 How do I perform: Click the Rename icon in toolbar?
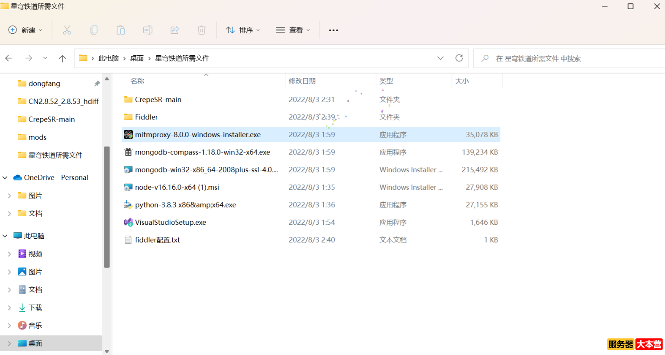tap(148, 30)
